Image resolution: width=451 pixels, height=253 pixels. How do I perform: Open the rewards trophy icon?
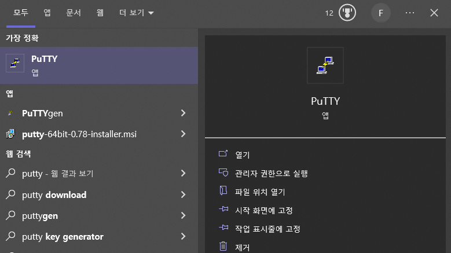coord(347,13)
